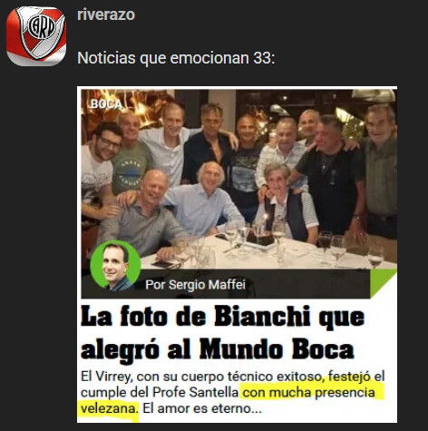Select the 'Noticias que emocionan 33:' message text
The image size is (428, 431).
[x=176, y=57]
